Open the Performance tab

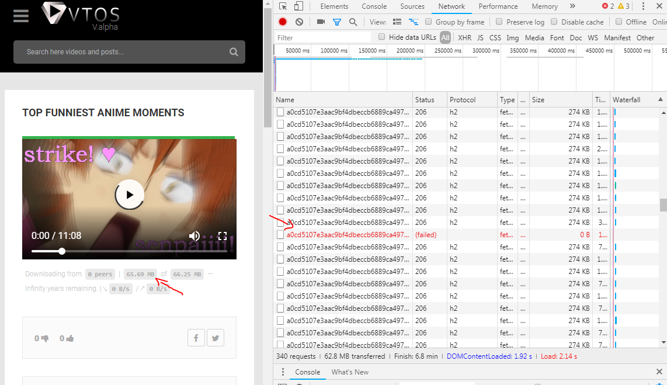(x=498, y=6)
